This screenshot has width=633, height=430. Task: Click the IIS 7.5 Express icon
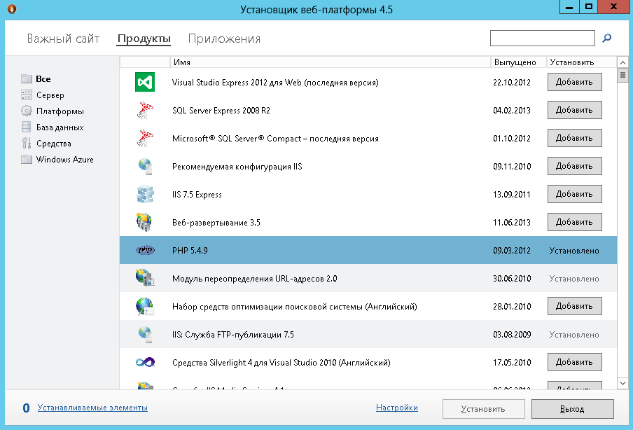click(144, 195)
